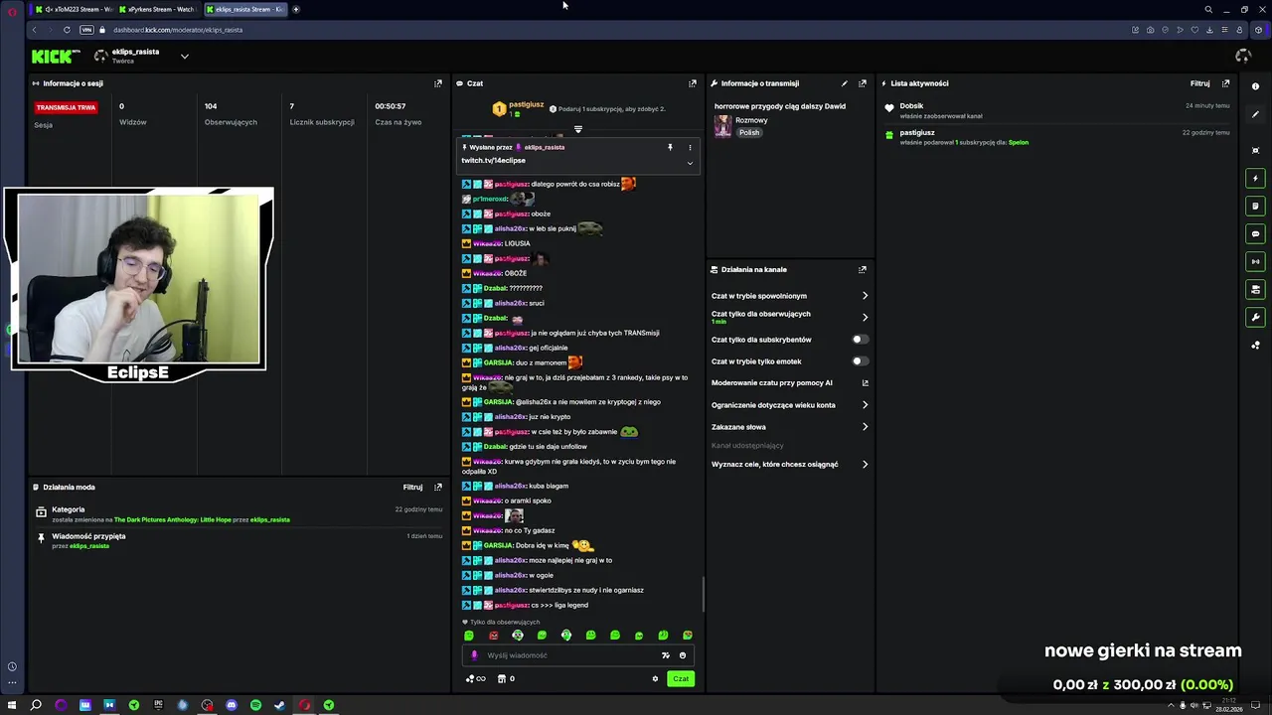This screenshot has width=1272, height=715.
Task: Open the profile avatar at top right
Action: (x=1242, y=56)
